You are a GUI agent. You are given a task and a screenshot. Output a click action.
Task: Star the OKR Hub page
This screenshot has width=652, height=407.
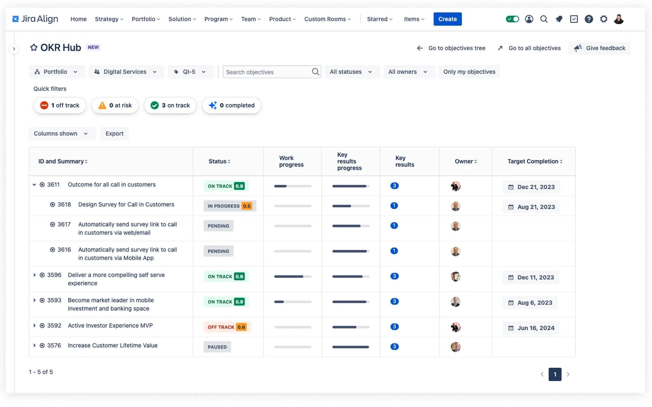pos(33,47)
